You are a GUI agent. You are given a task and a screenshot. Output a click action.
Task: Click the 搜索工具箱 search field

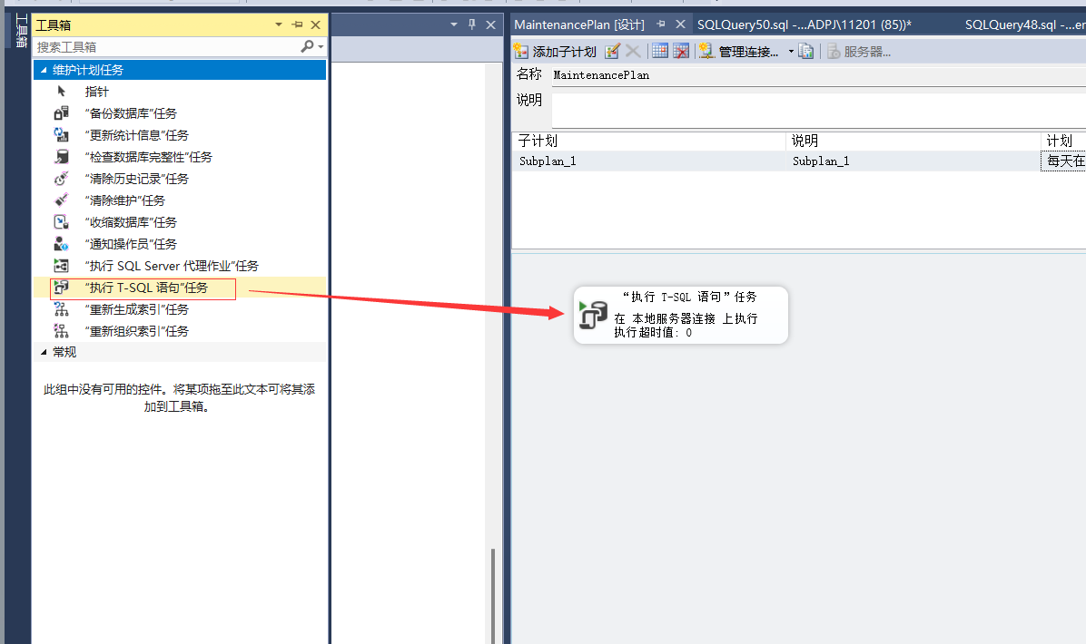pyautogui.click(x=166, y=46)
